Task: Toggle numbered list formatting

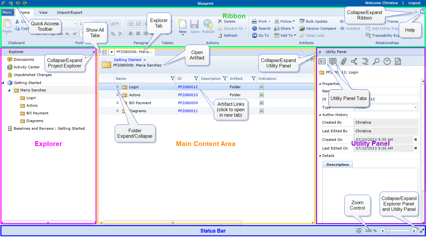Action: click(138, 23)
